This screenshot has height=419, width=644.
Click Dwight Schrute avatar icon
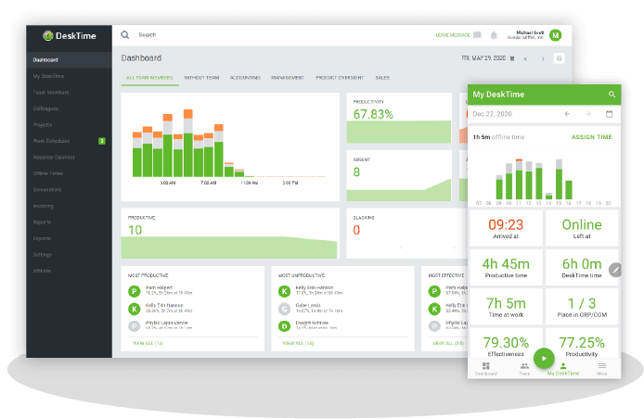(x=284, y=326)
